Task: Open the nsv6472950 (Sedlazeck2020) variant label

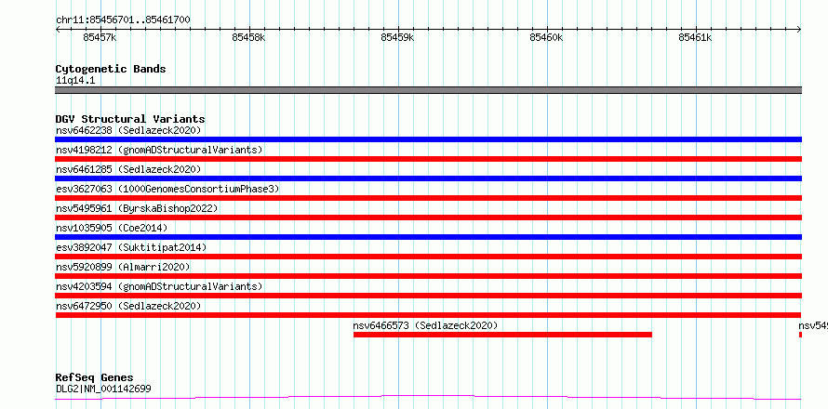Action: [128, 306]
